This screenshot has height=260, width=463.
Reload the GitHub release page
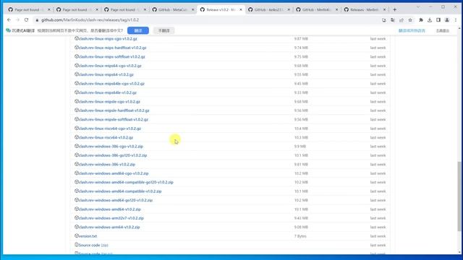(26, 19)
